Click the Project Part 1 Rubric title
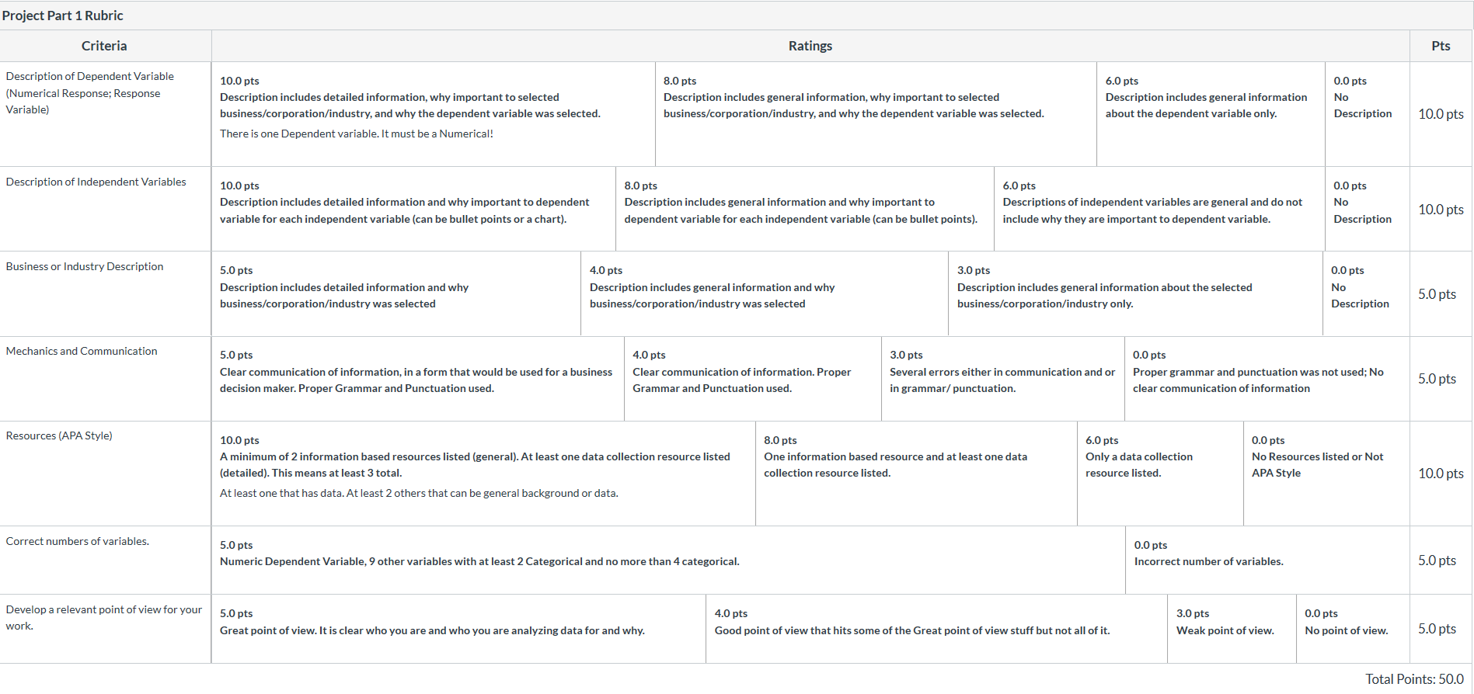 coord(62,16)
